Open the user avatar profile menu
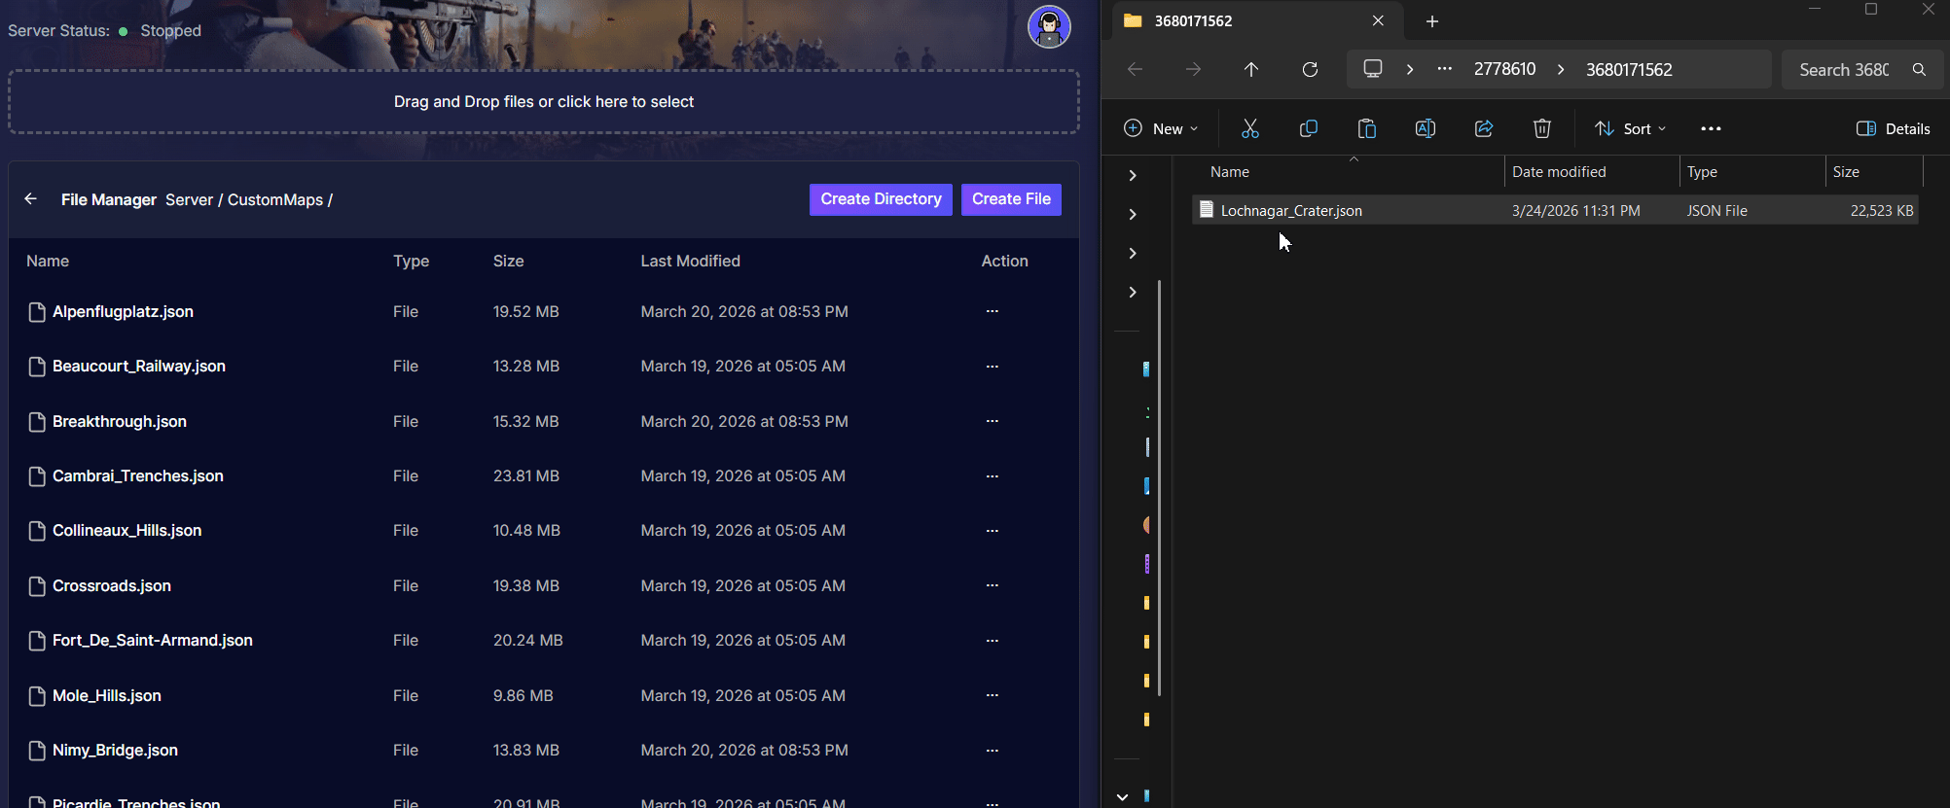 (x=1049, y=27)
